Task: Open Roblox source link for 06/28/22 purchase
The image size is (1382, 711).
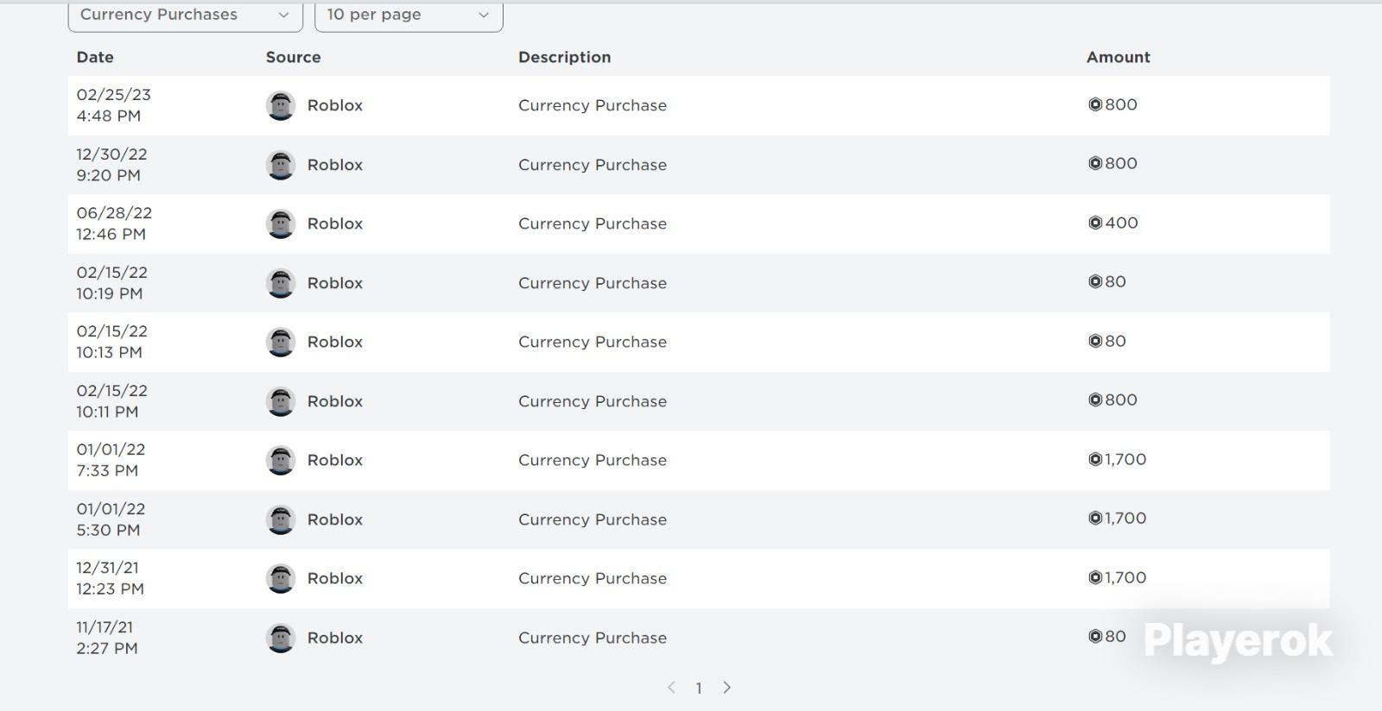Action: coord(335,223)
